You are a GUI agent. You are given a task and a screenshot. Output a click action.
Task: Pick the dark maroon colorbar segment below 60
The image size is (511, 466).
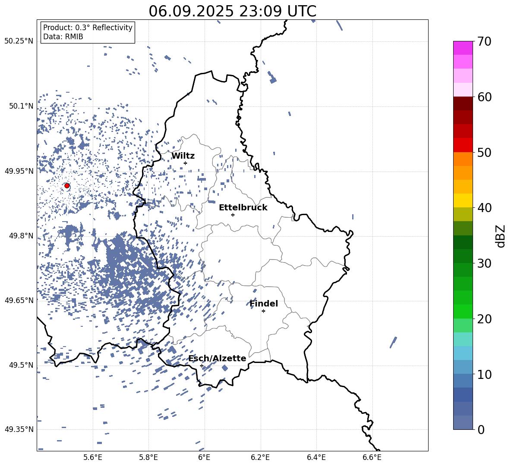point(463,103)
